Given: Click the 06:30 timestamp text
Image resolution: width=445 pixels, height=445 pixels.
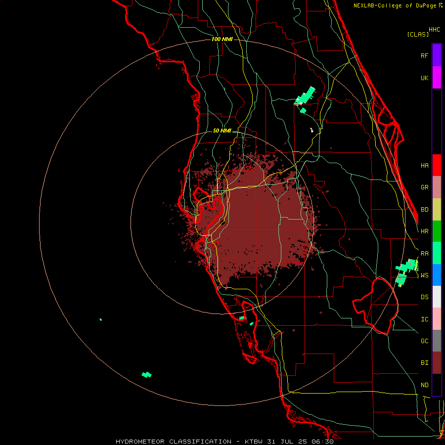Looking at the screenshot, I should [x=323, y=442].
